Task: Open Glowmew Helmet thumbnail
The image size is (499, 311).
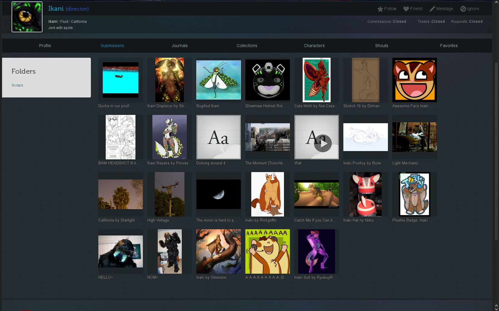Action: (x=268, y=80)
